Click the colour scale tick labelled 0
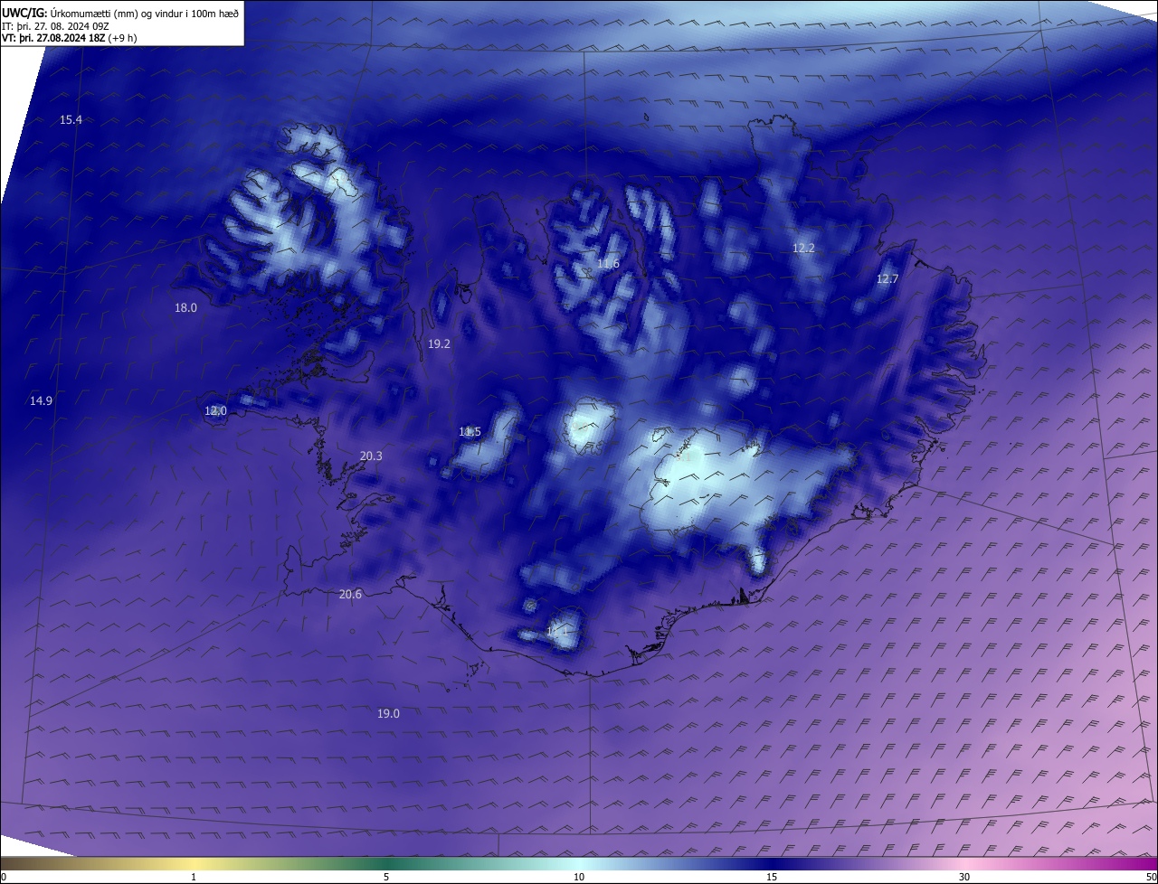This screenshot has height=884, width=1158. pyautogui.click(x=4, y=877)
